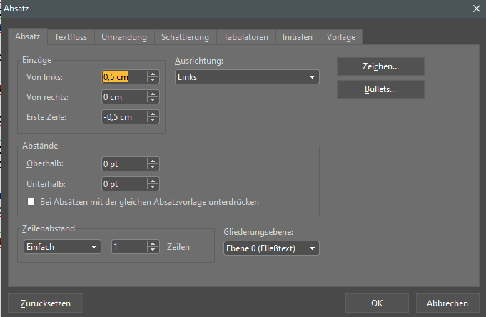Image resolution: width=486 pixels, height=317 pixels.
Task: Go to the Tabulatoren tab
Action: tap(245, 36)
